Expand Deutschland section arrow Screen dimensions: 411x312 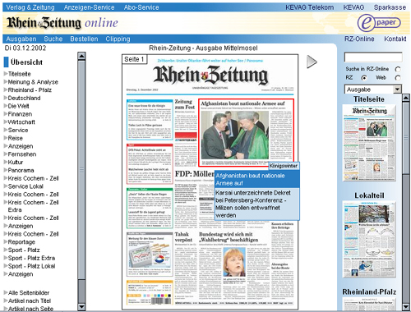[x=6, y=98]
